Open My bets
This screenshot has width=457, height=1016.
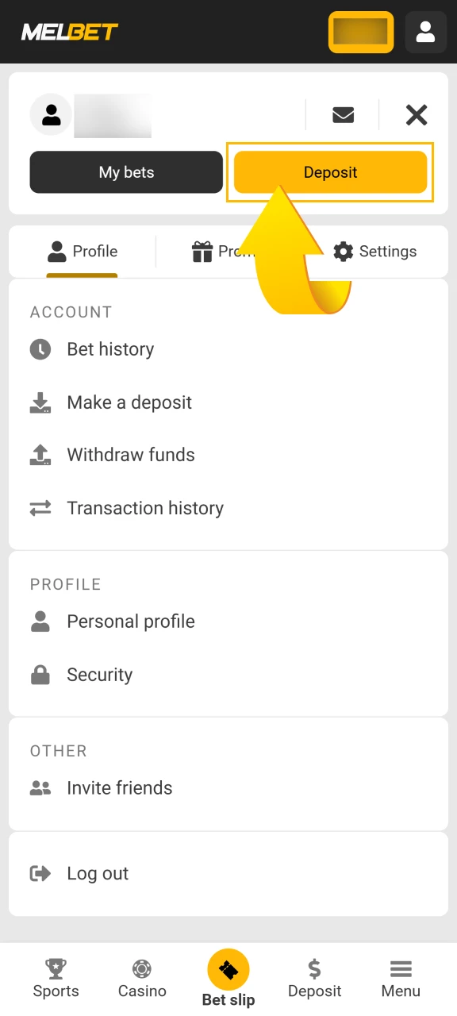126,172
